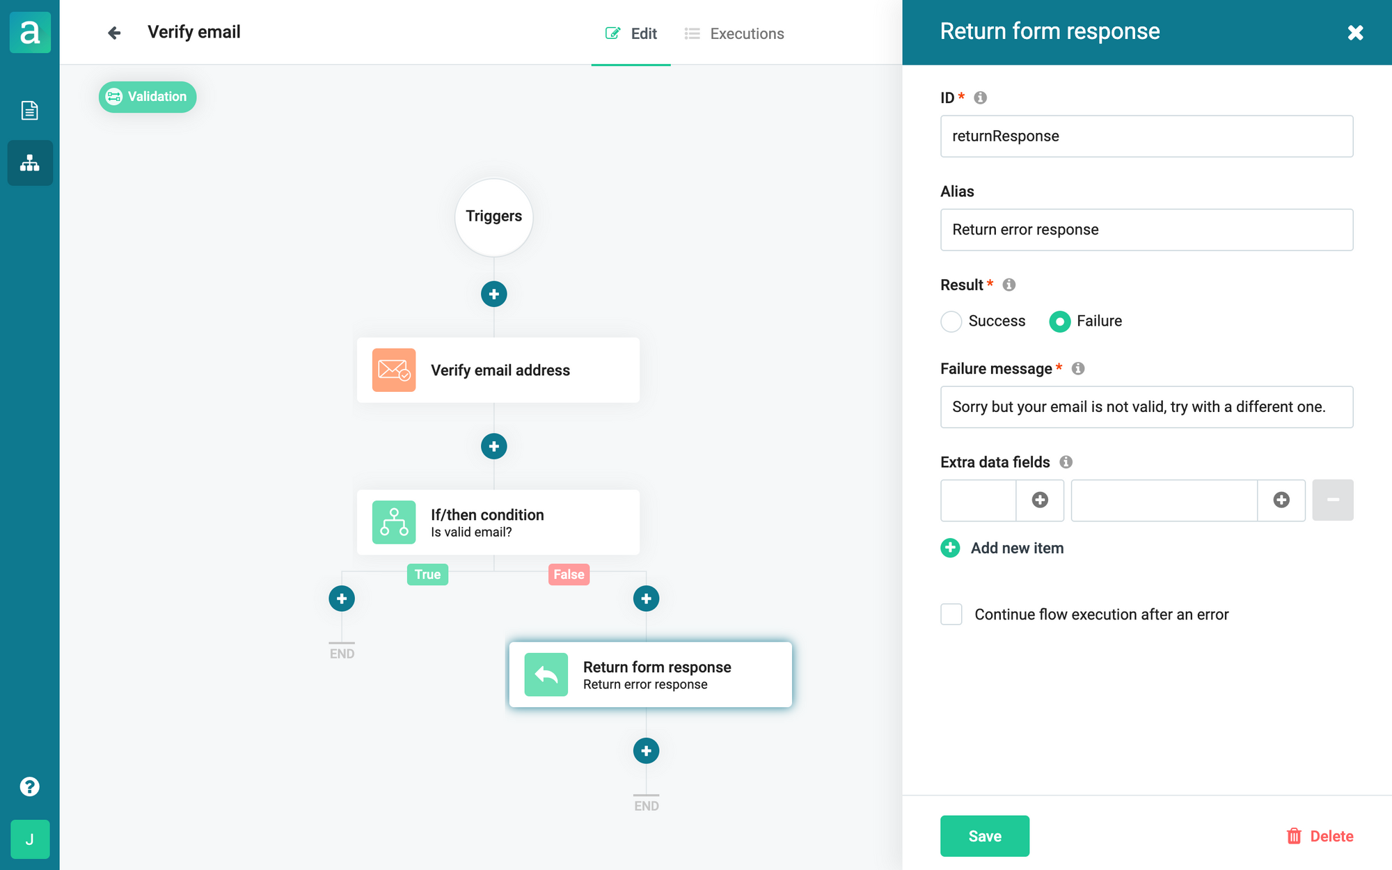
Task: Remove the extra data field row
Action: point(1332,500)
